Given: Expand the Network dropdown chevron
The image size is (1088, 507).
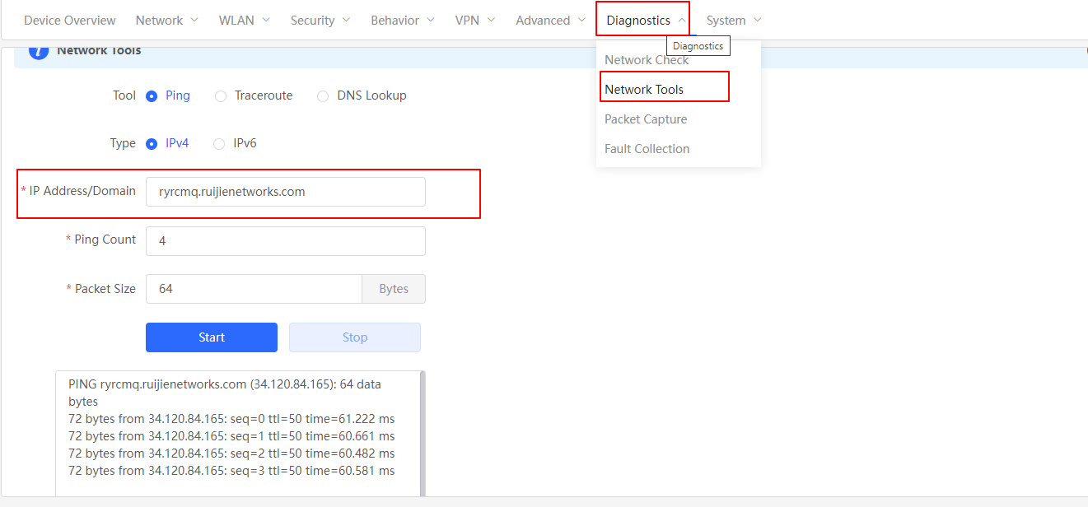Looking at the screenshot, I should pos(194,20).
